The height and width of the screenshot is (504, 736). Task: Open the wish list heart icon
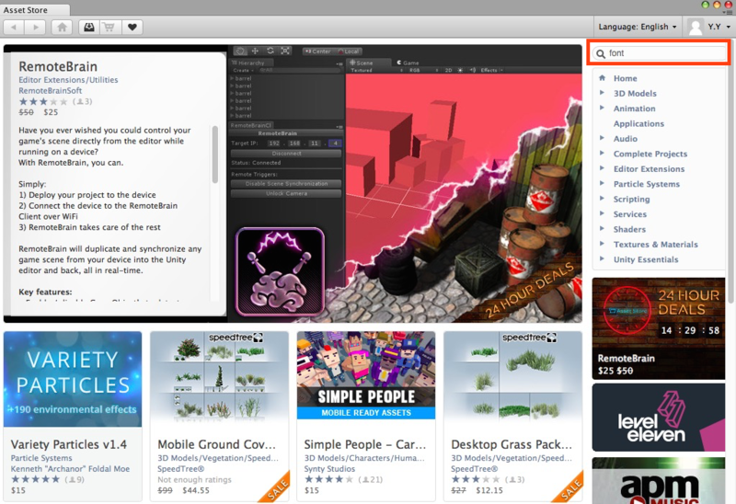(x=132, y=28)
